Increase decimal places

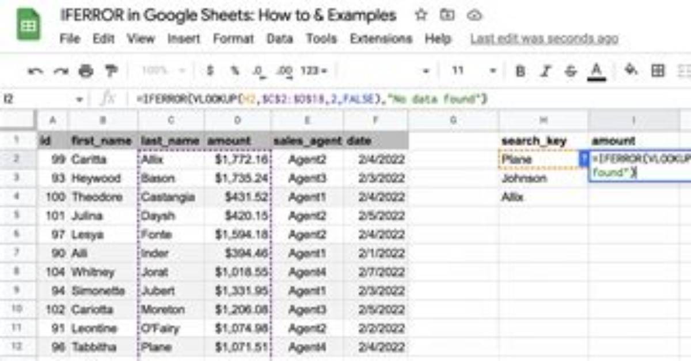coord(284,71)
